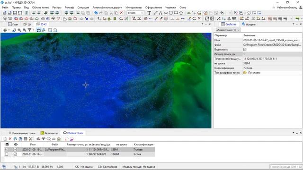Switch to the Именованные точки tab

click(x=22, y=133)
